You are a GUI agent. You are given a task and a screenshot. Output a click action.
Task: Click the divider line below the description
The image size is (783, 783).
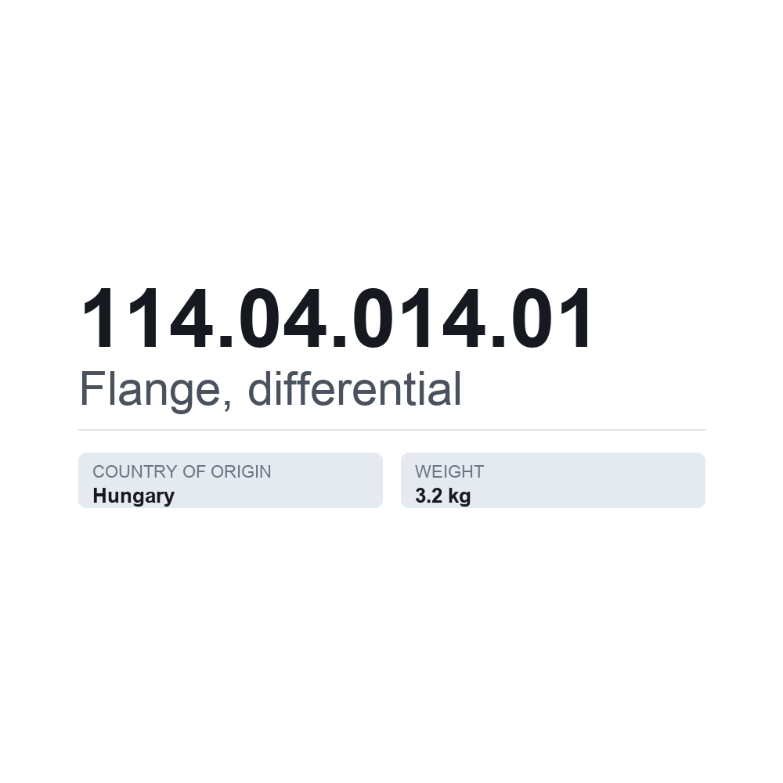click(x=392, y=429)
